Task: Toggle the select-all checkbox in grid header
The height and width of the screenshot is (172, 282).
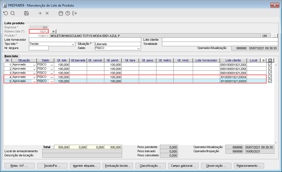Action: pos(270,60)
